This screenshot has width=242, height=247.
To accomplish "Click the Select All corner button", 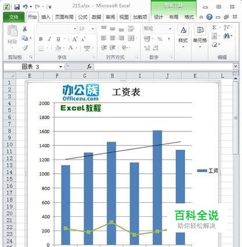I will pyautogui.click(x=9, y=76).
